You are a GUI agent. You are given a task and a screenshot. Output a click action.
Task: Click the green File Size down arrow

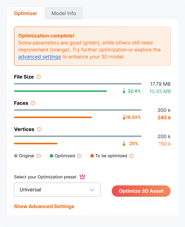point(124,91)
